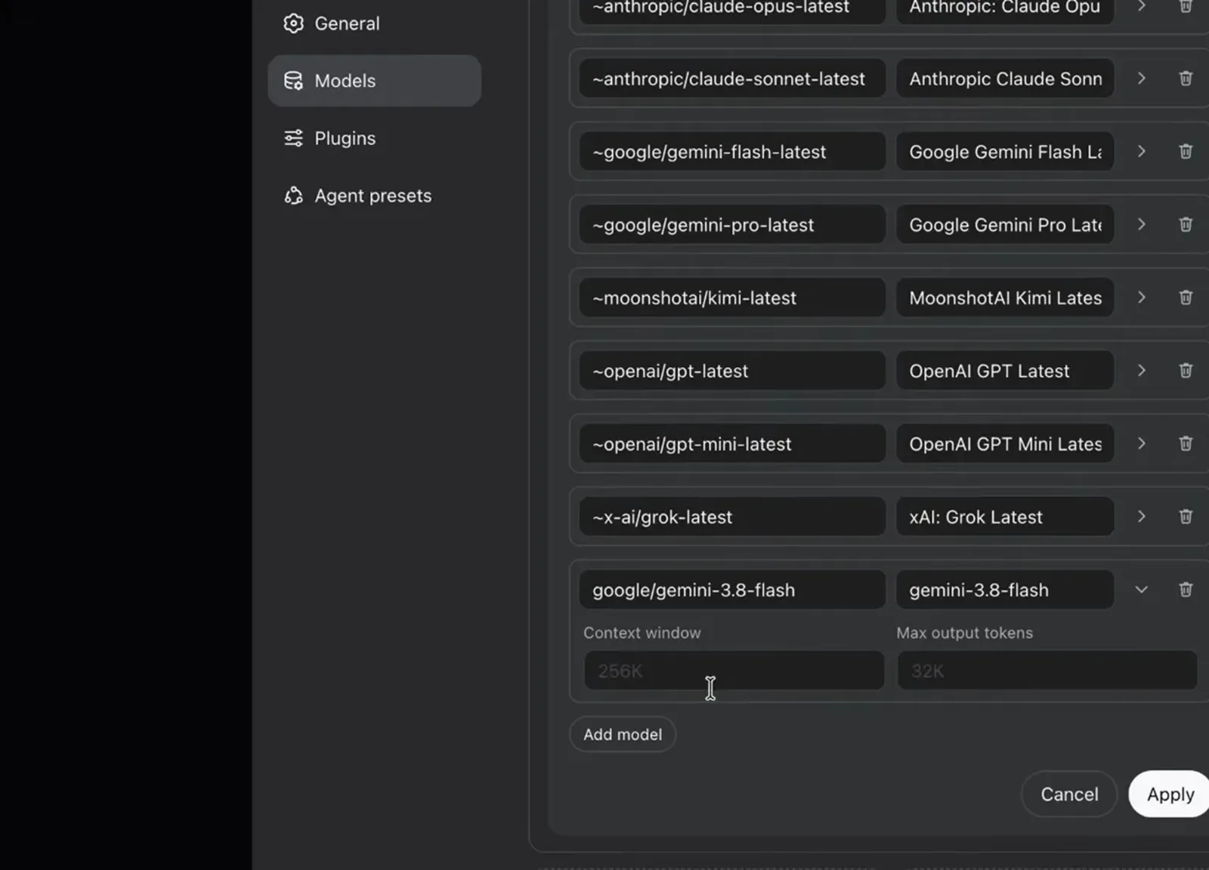The image size is (1209, 870).
Task: Edit the ~google/gemini-flash-latest ID field
Action: [x=732, y=152]
